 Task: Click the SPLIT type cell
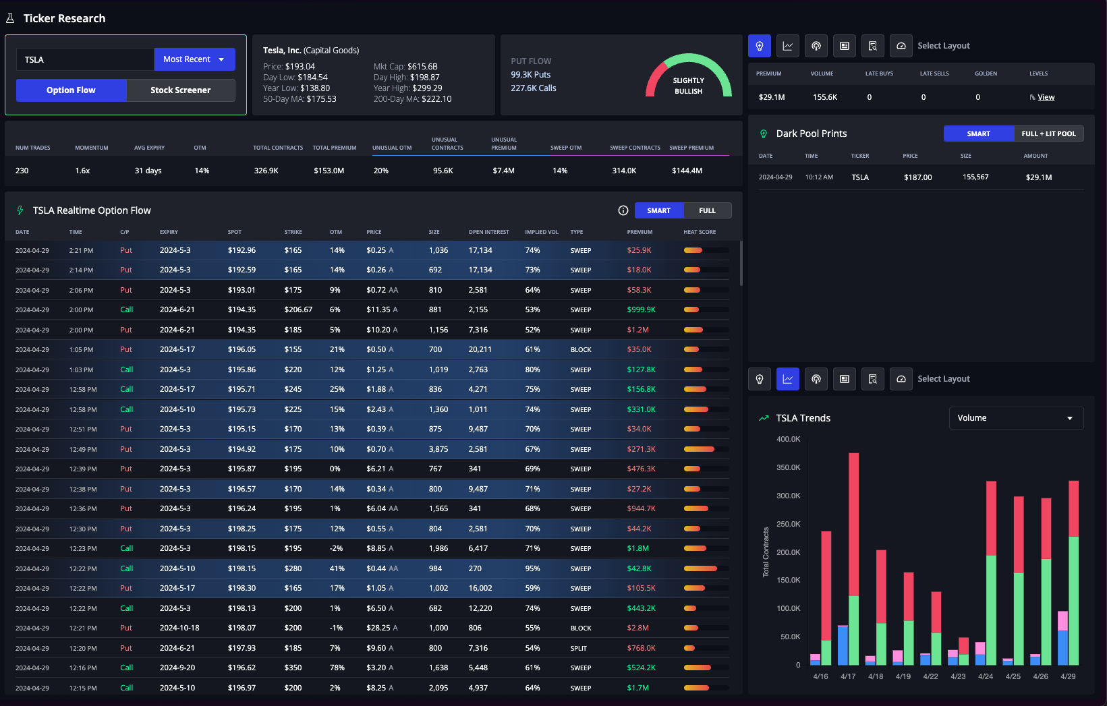pos(578,648)
